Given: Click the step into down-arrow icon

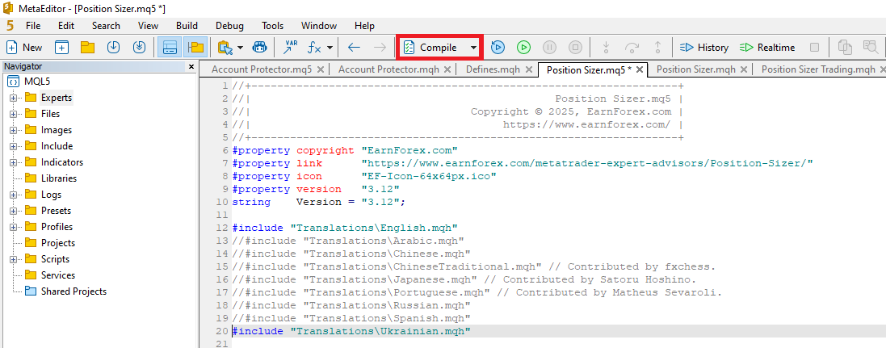Looking at the screenshot, I should [606, 48].
